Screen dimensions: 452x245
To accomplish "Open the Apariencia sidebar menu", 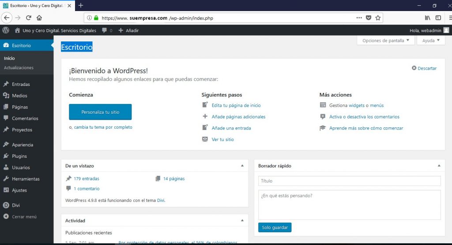I will coord(23,145).
